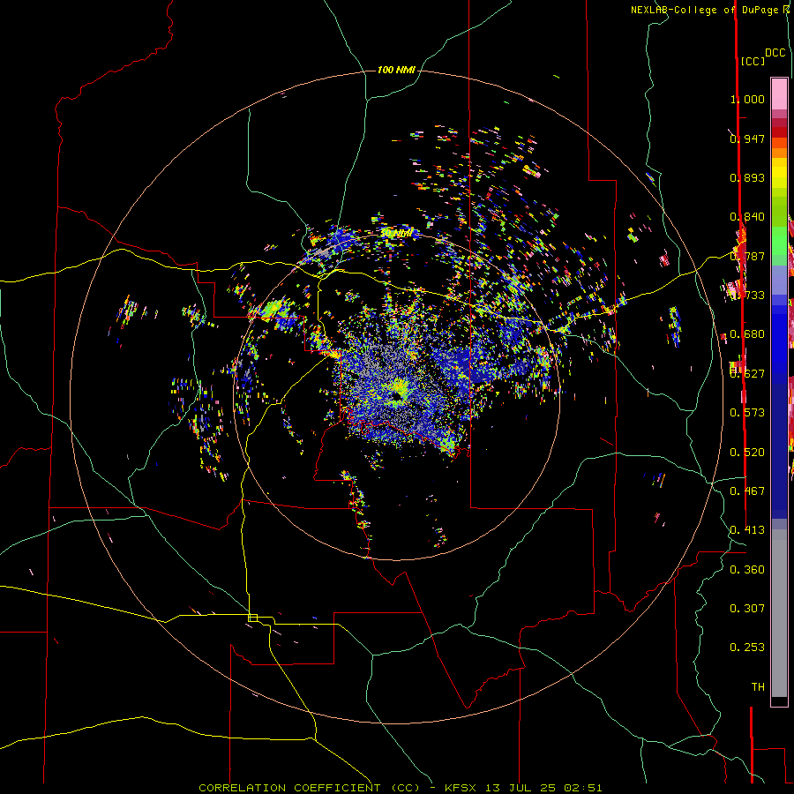Click the Correlation Coefficient KFSX timestamp caption
This screenshot has height=794, width=794.
(401, 788)
